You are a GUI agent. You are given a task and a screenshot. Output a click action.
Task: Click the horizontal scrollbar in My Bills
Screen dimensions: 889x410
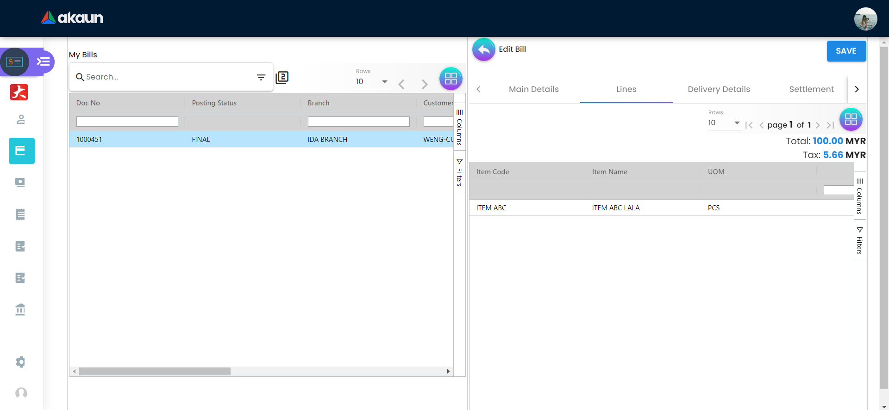tap(155, 372)
